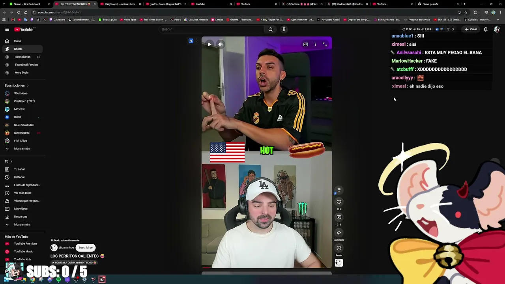Open Videos que me gustan
The height and width of the screenshot is (284, 505).
pos(22,201)
